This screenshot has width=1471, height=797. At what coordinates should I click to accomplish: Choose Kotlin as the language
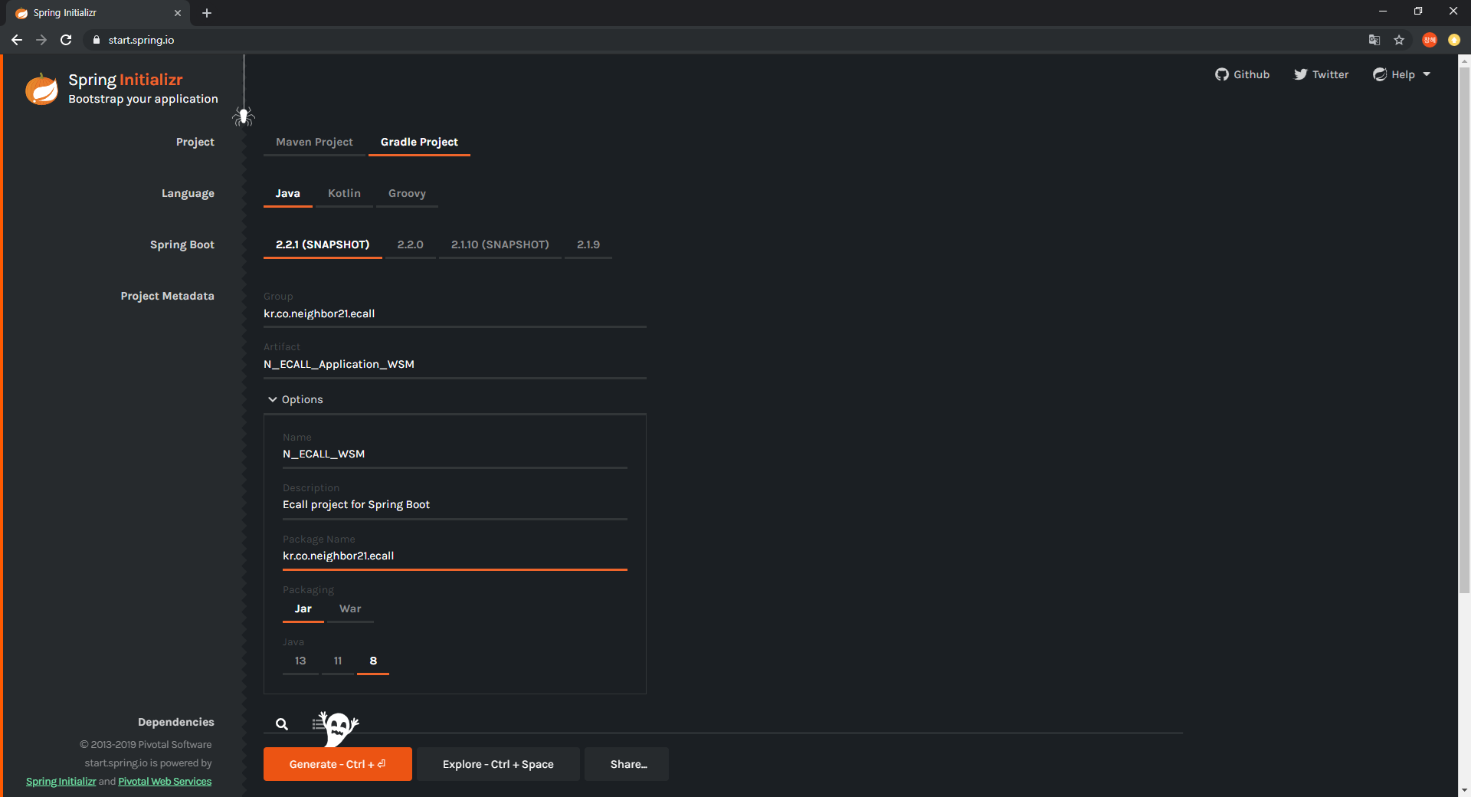coord(344,193)
